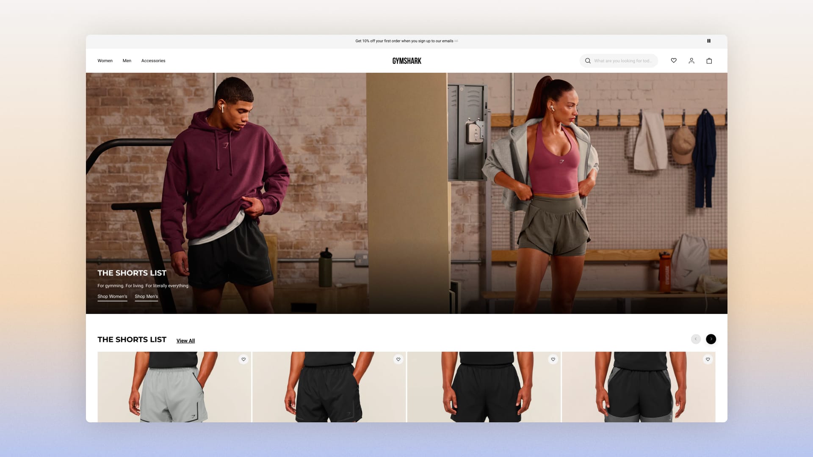
Task: Go to next shorts carousel slide
Action: [x=711, y=339]
